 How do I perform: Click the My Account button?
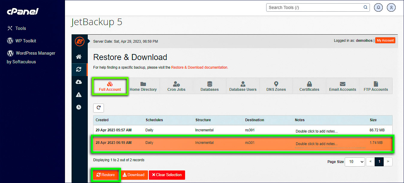coord(385,40)
